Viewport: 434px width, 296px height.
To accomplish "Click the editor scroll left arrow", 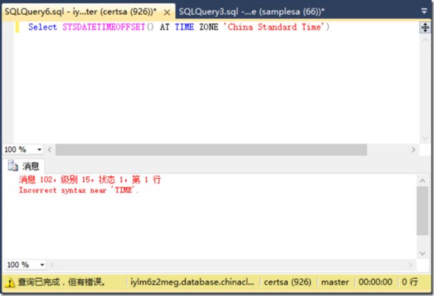I will click(50, 150).
